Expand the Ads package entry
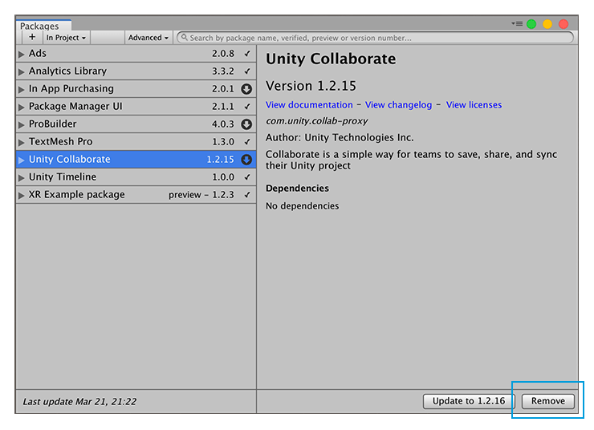The height and width of the screenshot is (430, 594). (x=22, y=54)
